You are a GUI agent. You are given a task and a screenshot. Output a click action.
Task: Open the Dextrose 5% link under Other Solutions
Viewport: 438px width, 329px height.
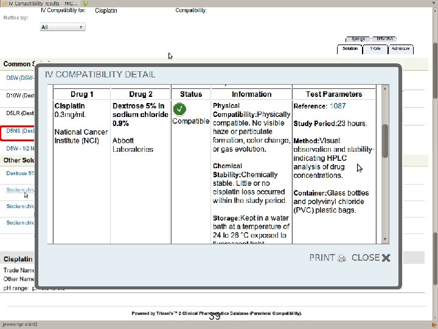20,173
